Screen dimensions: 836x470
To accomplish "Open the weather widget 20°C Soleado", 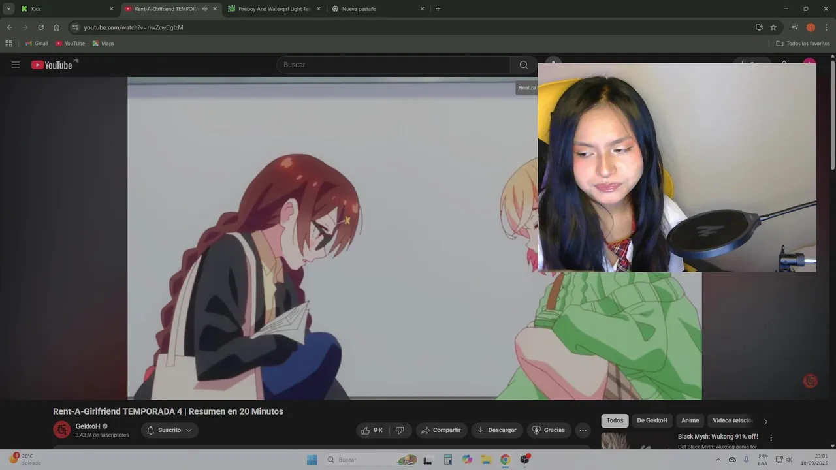I will coord(25,460).
